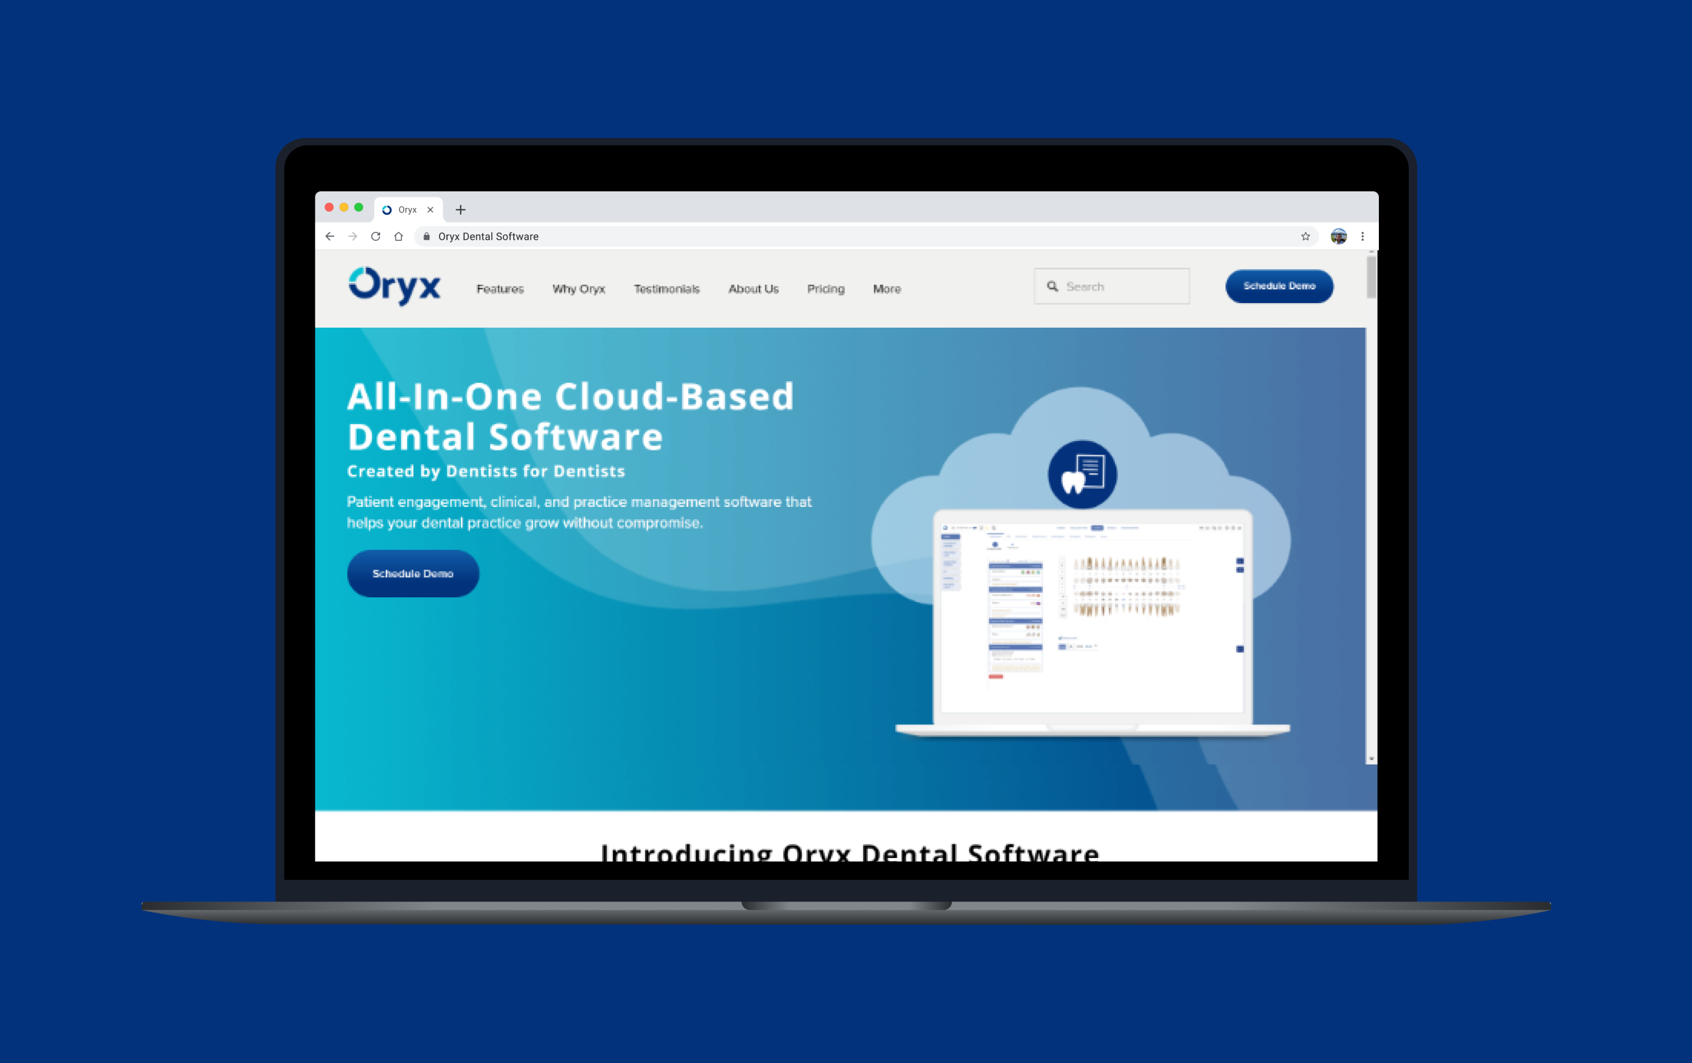
Task: Click the tooth document icon in cloud
Action: click(1082, 475)
